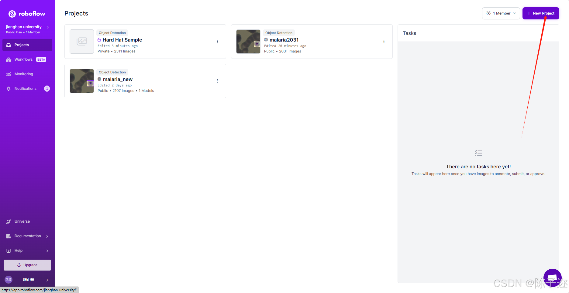Click the 'Edited 3 minutes ago' text
This screenshot has width=569, height=293.
(118, 46)
